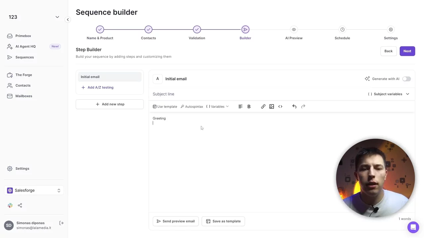Collapse the sidebar with the arrow button
The width and height of the screenshot is (424, 238).
tap(68, 20)
